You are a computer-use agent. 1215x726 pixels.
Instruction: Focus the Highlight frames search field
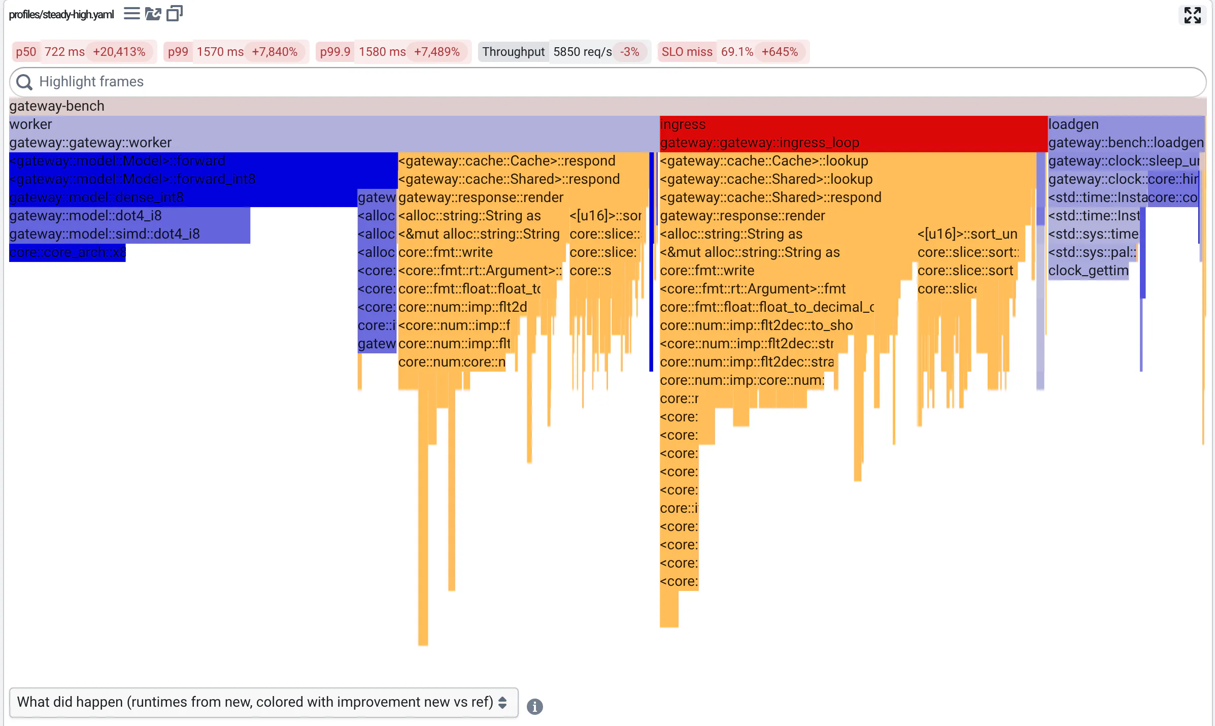coord(608,82)
